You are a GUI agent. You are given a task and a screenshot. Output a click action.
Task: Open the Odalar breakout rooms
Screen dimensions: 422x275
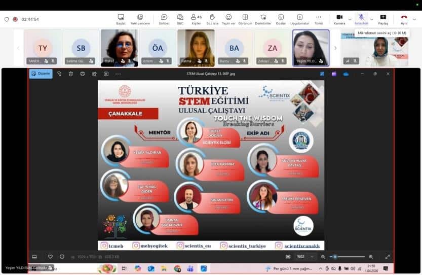tap(280, 19)
